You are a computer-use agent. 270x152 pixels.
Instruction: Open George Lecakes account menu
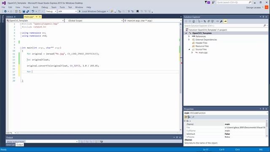tap(255, 8)
